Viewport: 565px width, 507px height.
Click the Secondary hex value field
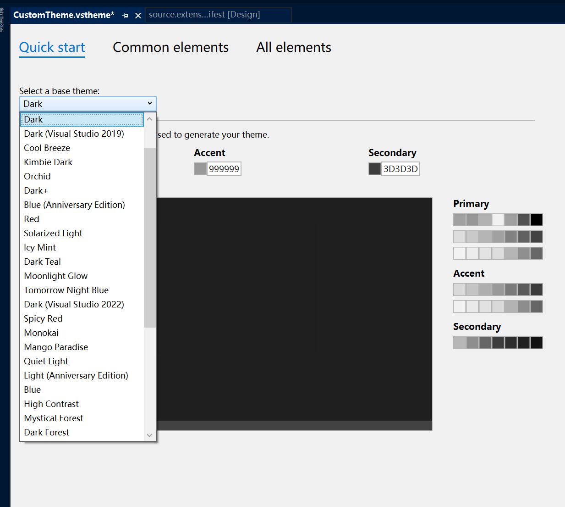tap(400, 169)
